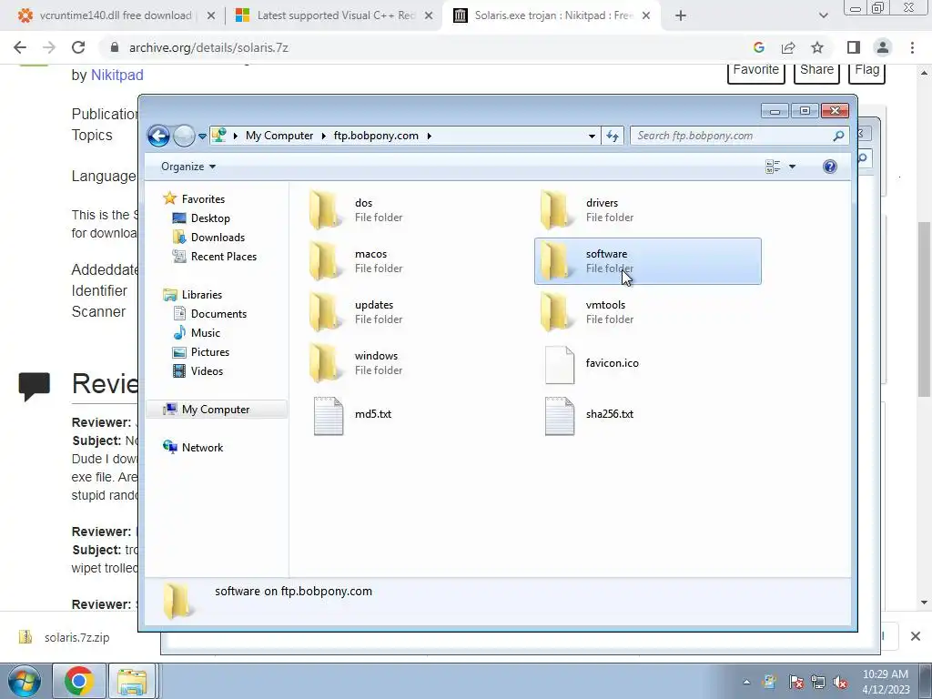Open the macos folder icon

tap(325, 261)
